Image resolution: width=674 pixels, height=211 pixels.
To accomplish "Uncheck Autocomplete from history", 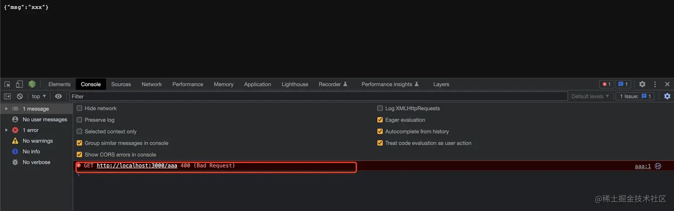I will (380, 131).
